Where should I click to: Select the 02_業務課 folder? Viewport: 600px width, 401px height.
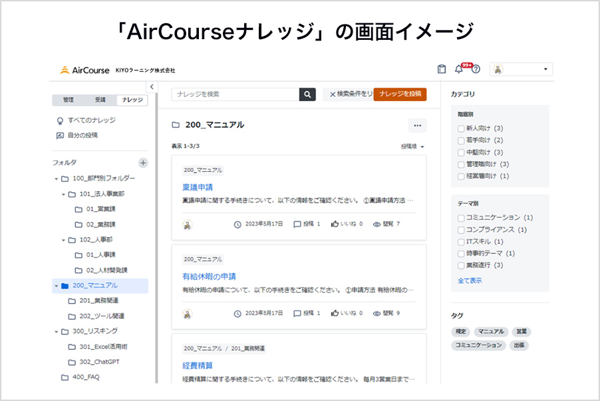tap(95, 224)
